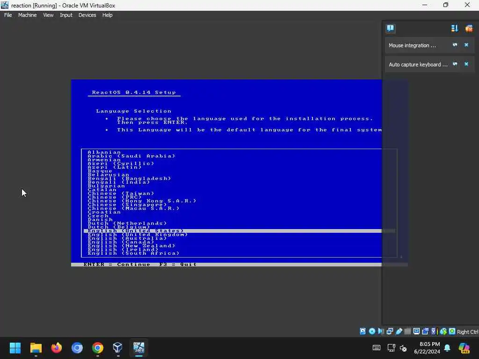Launch Firefox from the taskbar
479x359 pixels.
[56, 348]
